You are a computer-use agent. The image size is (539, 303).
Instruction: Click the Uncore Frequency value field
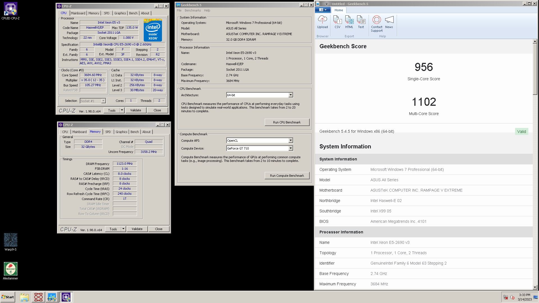149,152
